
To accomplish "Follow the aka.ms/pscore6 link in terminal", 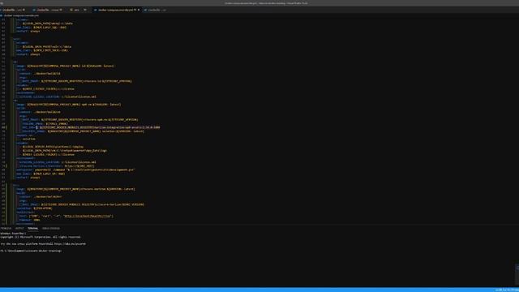I will pos(71,244).
